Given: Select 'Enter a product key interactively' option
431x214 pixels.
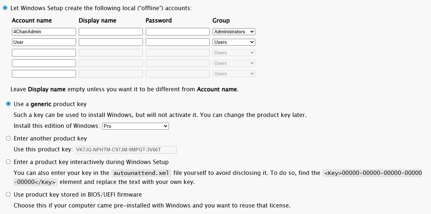Looking at the screenshot, I should coord(8,161).
